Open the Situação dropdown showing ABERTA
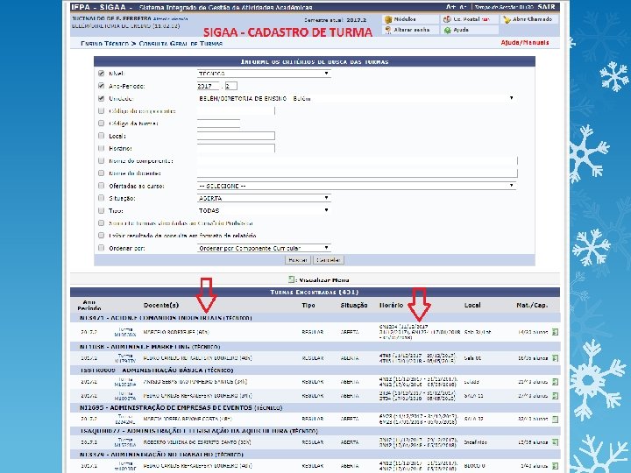 [x=264, y=198]
